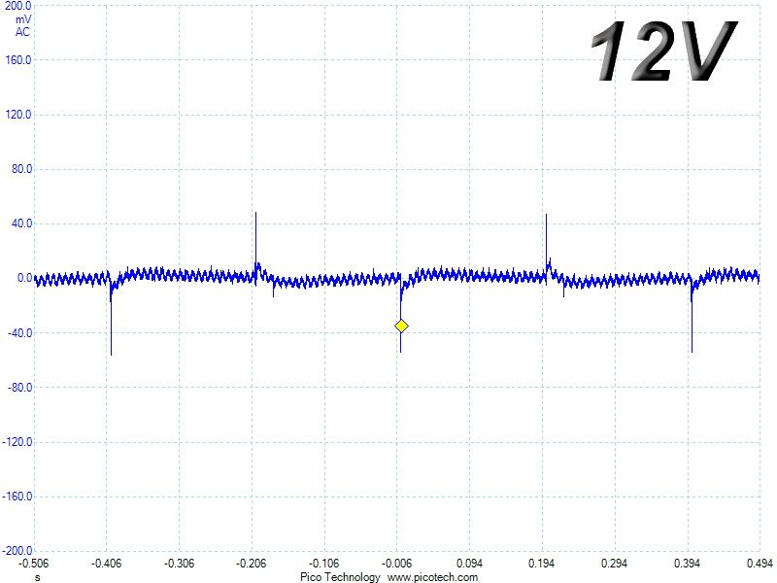Screen dimensions: 777x583
Task: Click the 200.0 mV top axis label
Action: 17,6
